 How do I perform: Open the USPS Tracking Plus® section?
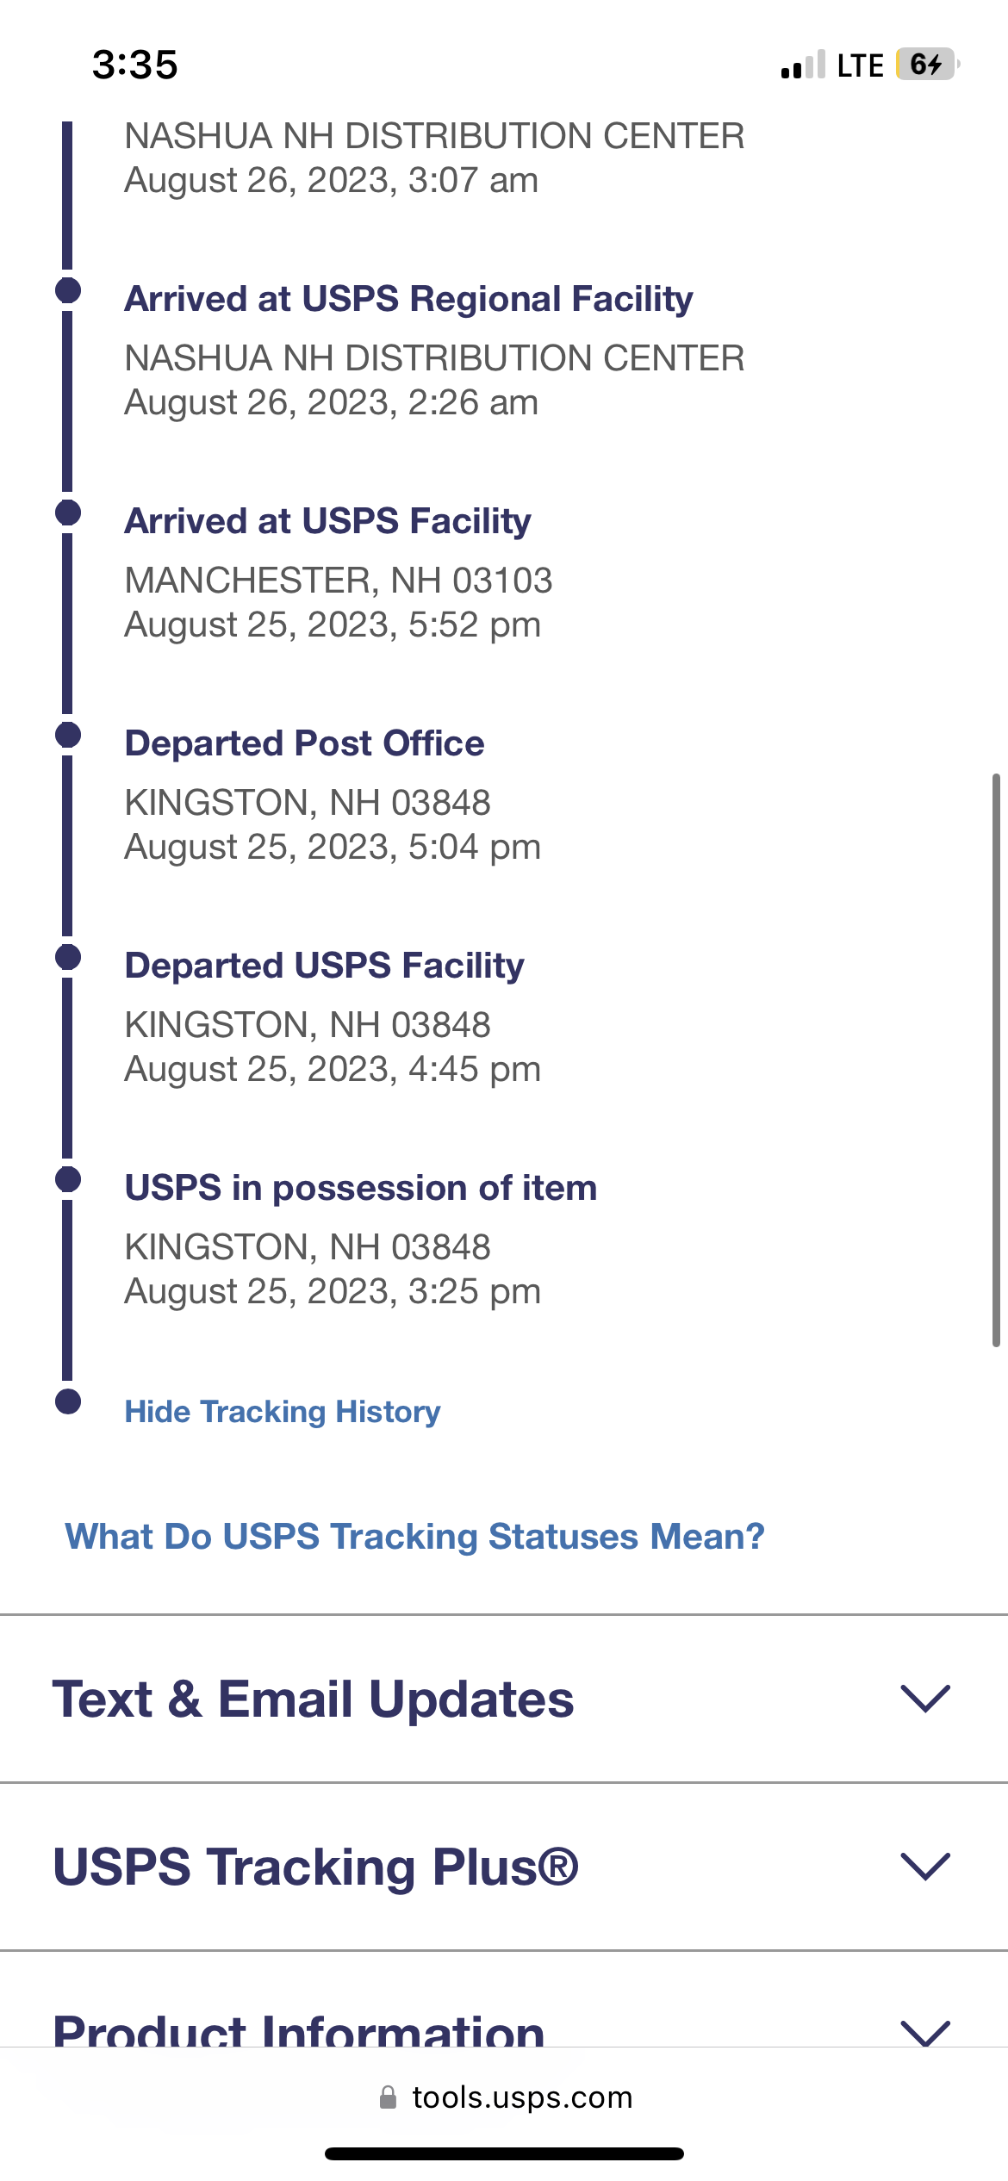pyautogui.click(x=504, y=1867)
